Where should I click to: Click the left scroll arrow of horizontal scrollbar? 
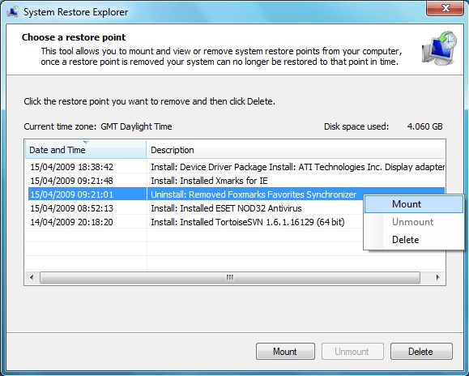point(32,278)
